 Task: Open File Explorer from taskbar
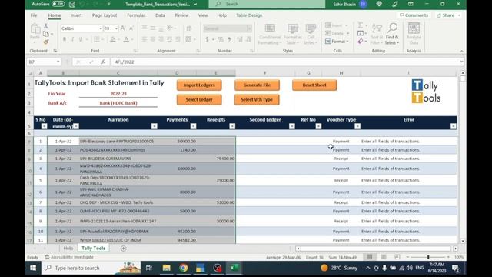click(166, 268)
